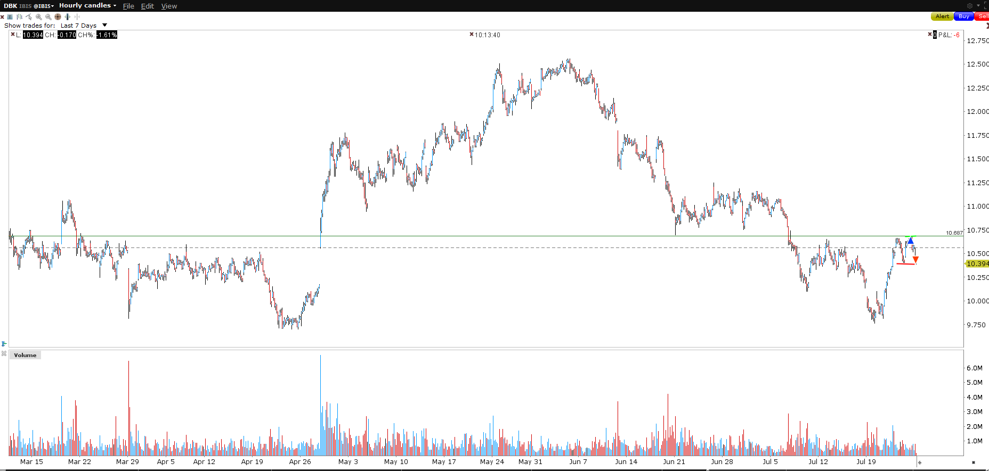The width and height of the screenshot is (989, 471).
Task: Click the percent change -1.61%
Action: tap(107, 35)
